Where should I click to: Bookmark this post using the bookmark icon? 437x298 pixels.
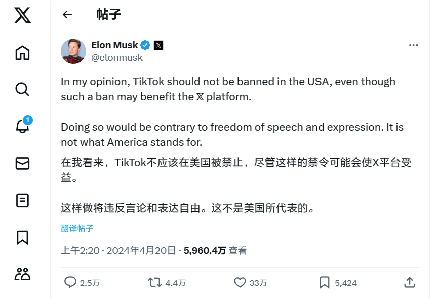[325, 282]
